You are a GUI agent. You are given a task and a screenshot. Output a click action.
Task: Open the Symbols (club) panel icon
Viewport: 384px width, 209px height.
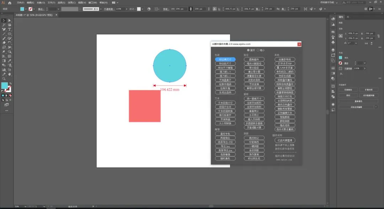point(333,42)
